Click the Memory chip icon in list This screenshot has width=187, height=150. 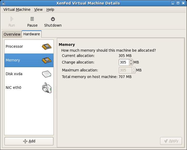(46, 60)
